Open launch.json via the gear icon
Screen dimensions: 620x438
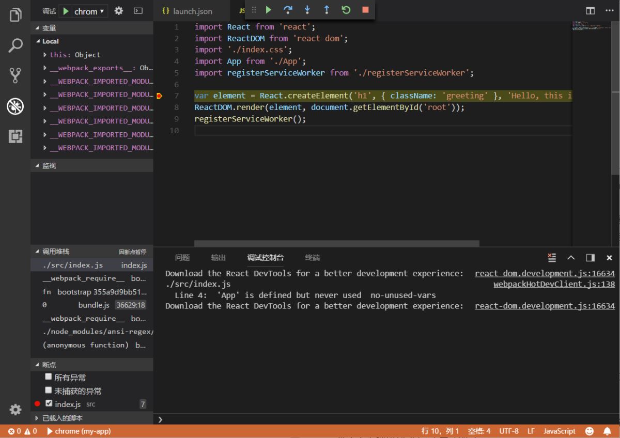click(119, 11)
